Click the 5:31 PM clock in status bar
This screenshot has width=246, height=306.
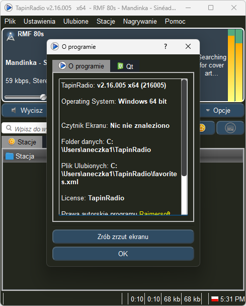(232, 299)
